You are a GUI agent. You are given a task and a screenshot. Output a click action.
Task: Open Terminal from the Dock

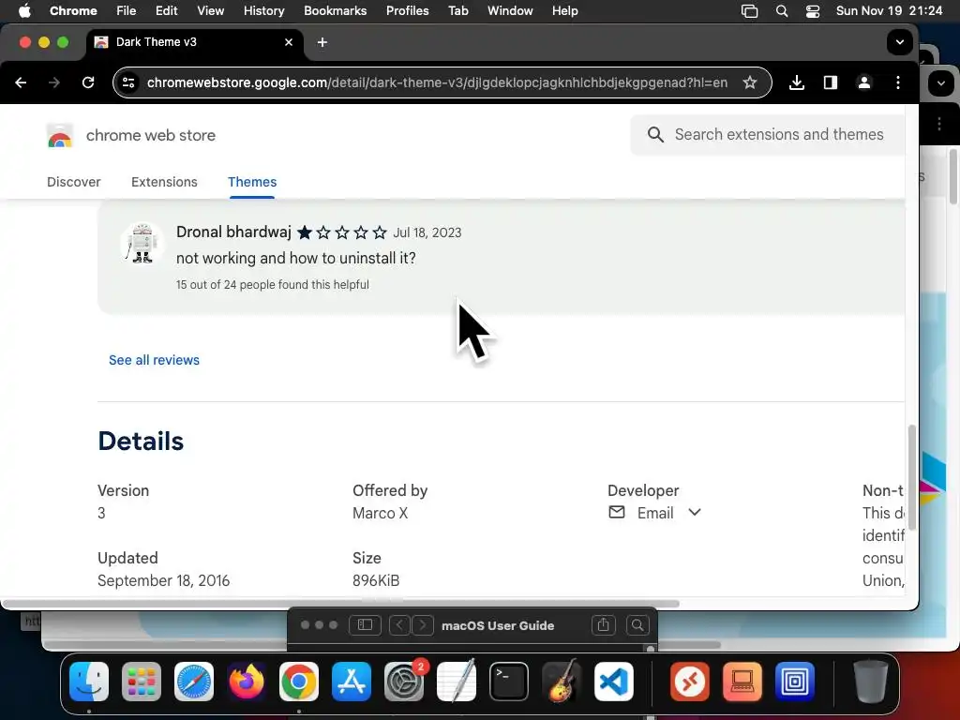click(x=509, y=682)
